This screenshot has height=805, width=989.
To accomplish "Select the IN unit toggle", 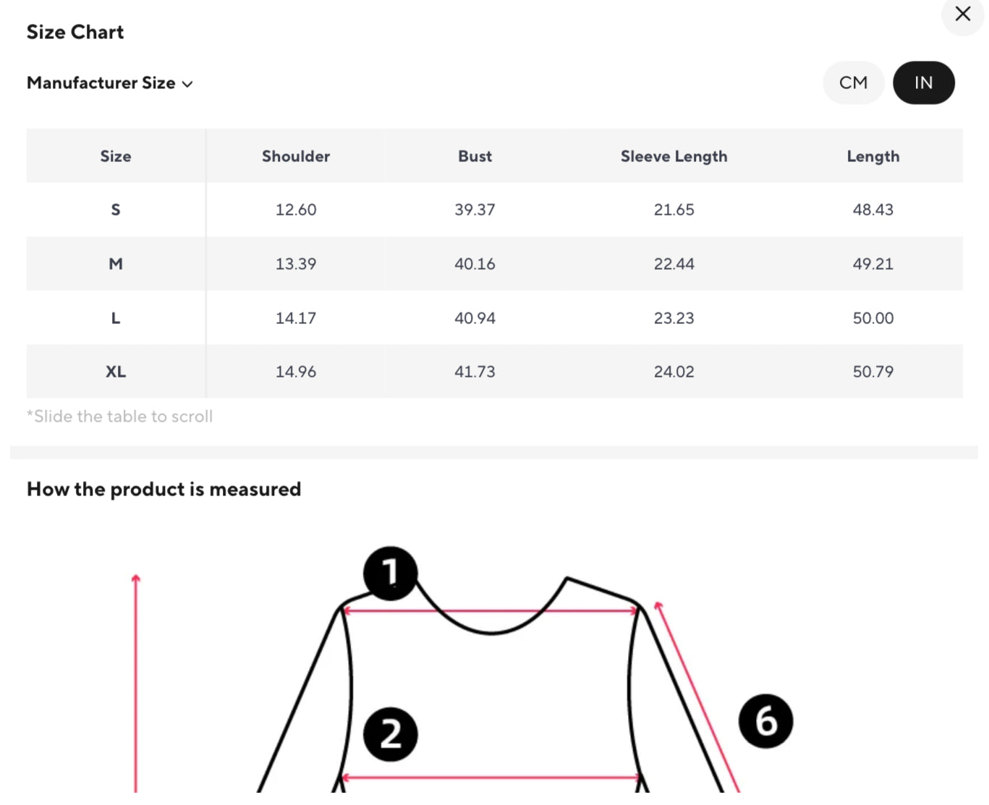I will (923, 82).
